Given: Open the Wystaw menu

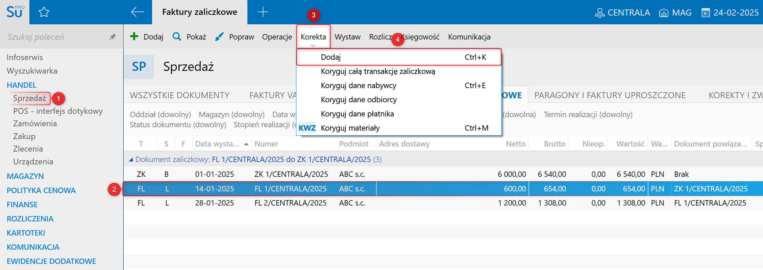Looking at the screenshot, I should [347, 37].
